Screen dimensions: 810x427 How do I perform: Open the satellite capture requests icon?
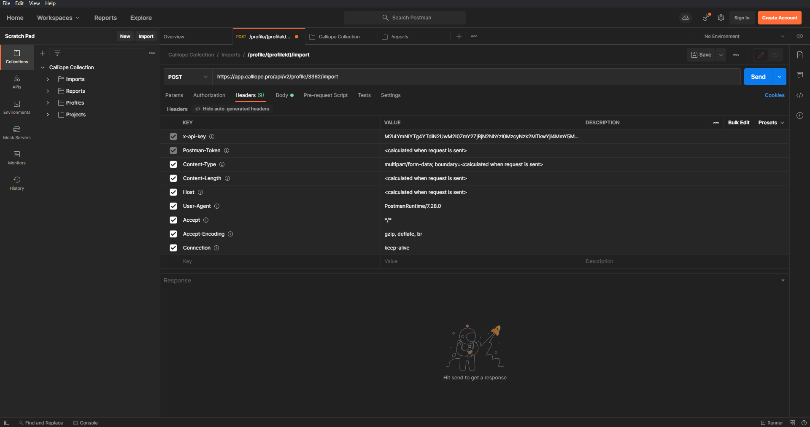pyautogui.click(x=706, y=18)
